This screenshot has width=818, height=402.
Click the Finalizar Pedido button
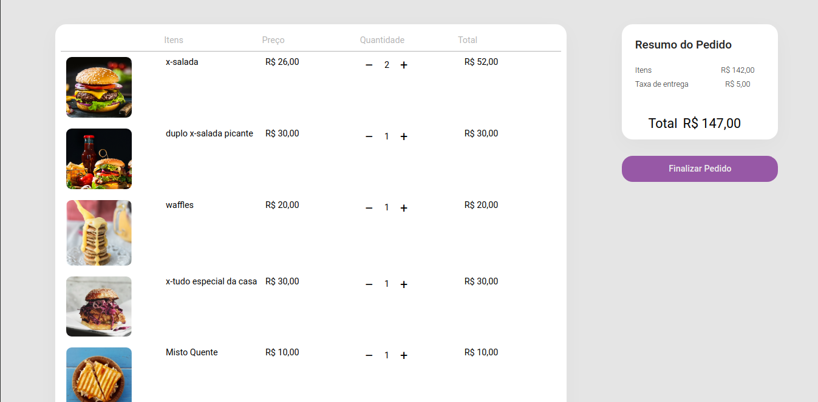point(700,169)
